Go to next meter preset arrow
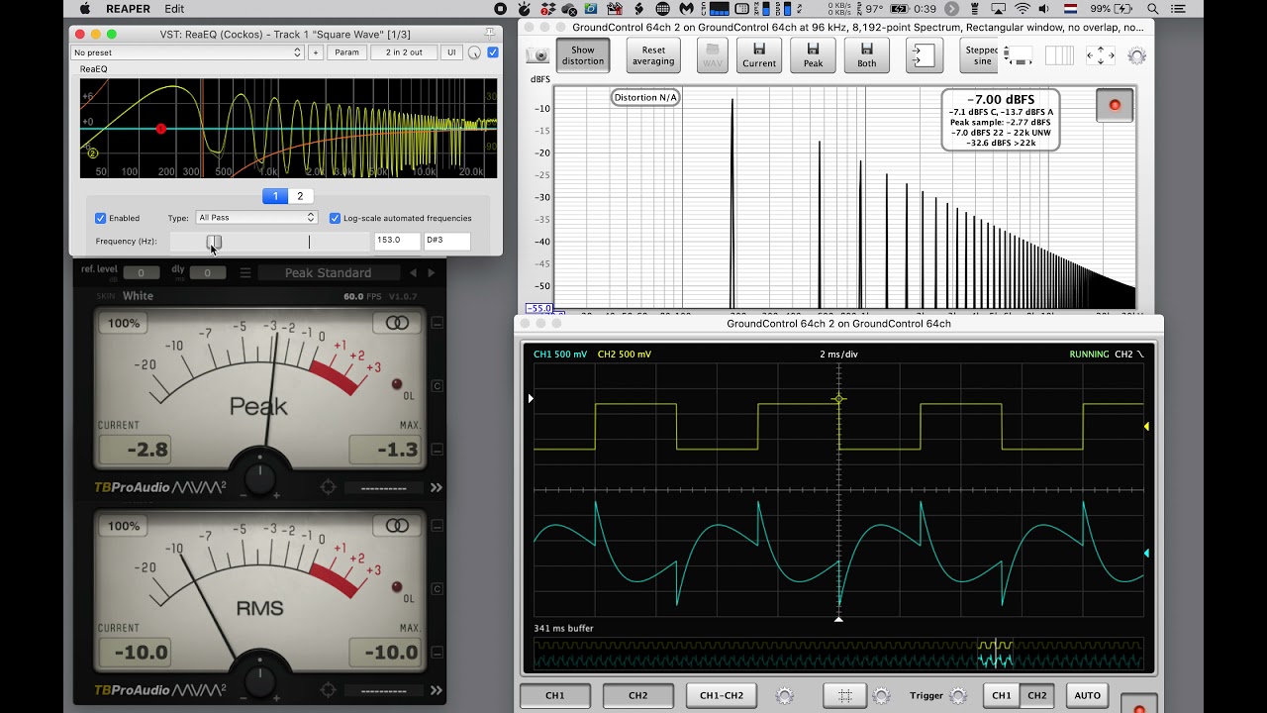Image resolution: width=1267 pixels, height=713 pixels. click(x=432, y=273)
